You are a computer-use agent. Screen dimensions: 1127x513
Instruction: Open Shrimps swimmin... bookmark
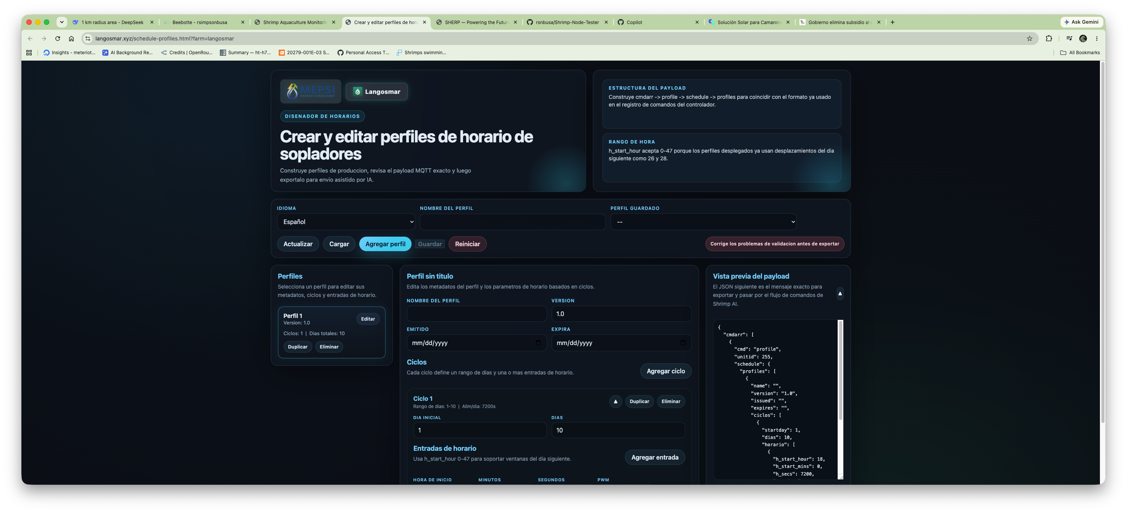point(421,52)
